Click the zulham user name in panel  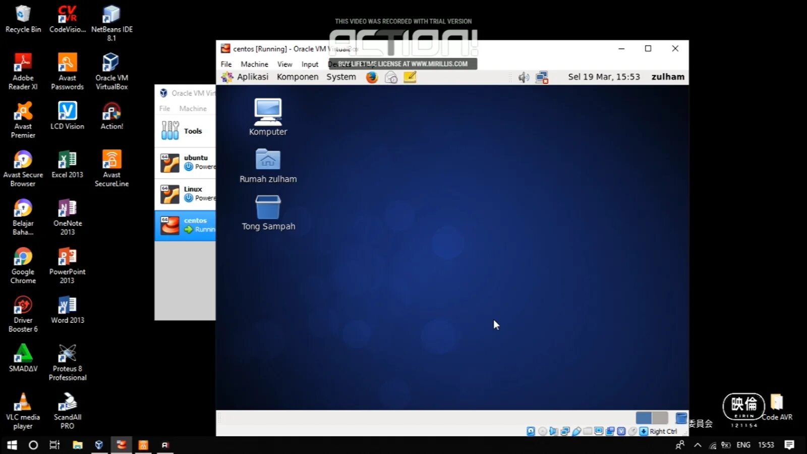(668, 77)
